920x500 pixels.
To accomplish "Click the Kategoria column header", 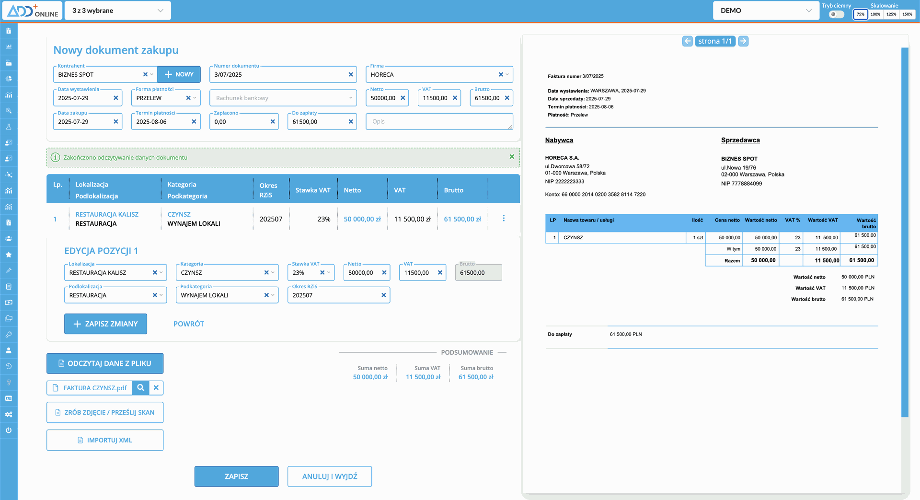I will (x=182, y=185).
